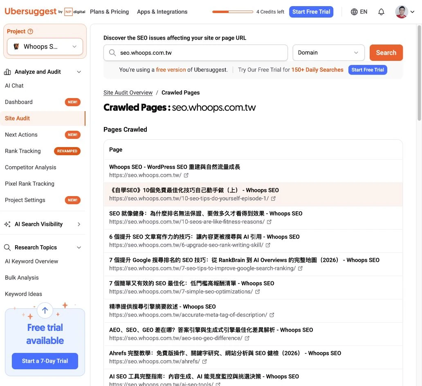
Task: Click the magnifier icon in URL field
Action: (x=112, y=53)
